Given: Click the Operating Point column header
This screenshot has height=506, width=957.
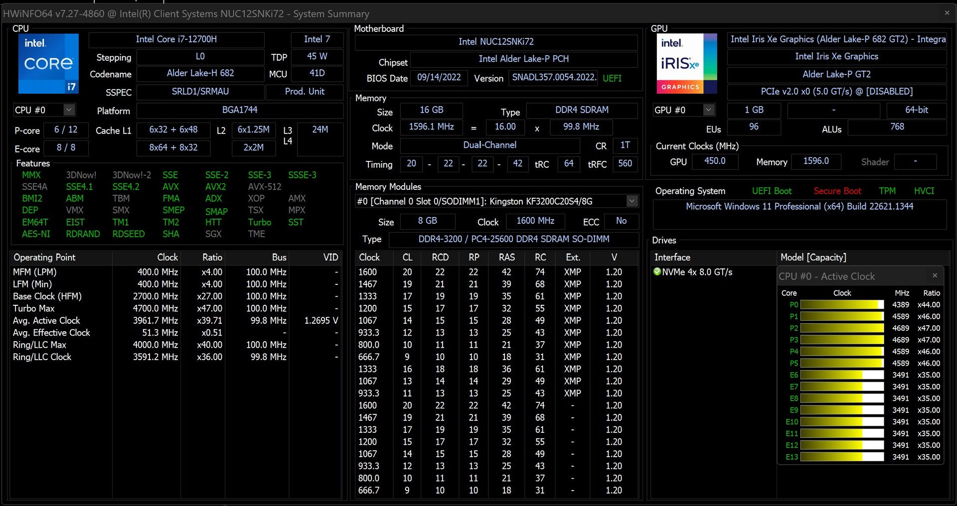Looking at the screenshot, I should coord(61,257).
